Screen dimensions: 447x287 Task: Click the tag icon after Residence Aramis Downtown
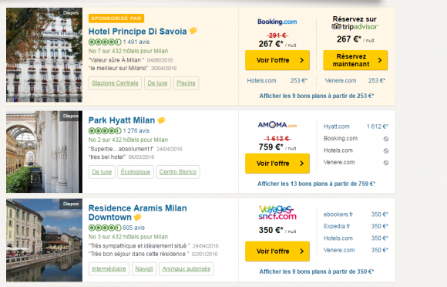point(138,218)
